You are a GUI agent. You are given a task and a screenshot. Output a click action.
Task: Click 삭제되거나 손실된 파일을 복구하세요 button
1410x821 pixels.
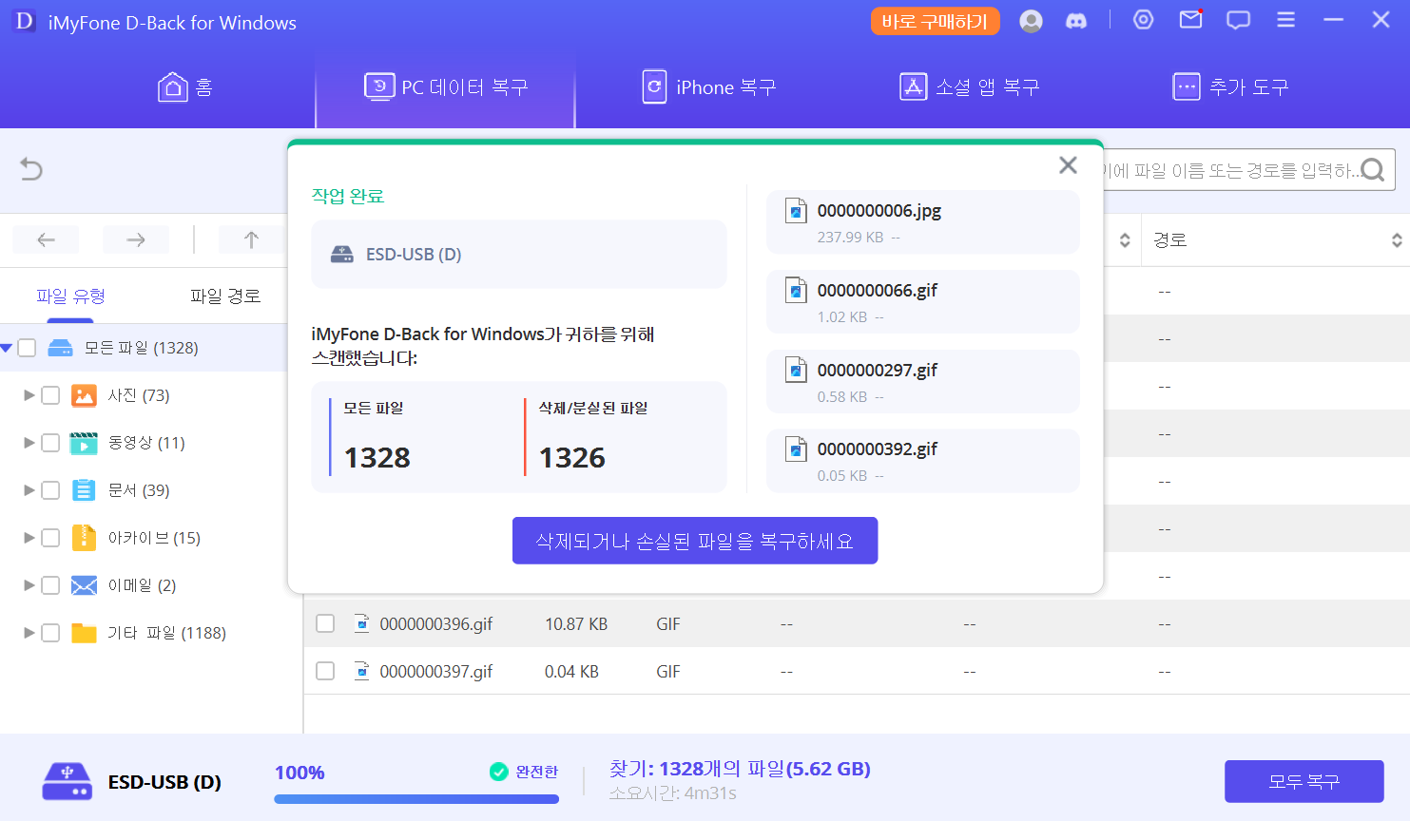click(x=695, y=541)
